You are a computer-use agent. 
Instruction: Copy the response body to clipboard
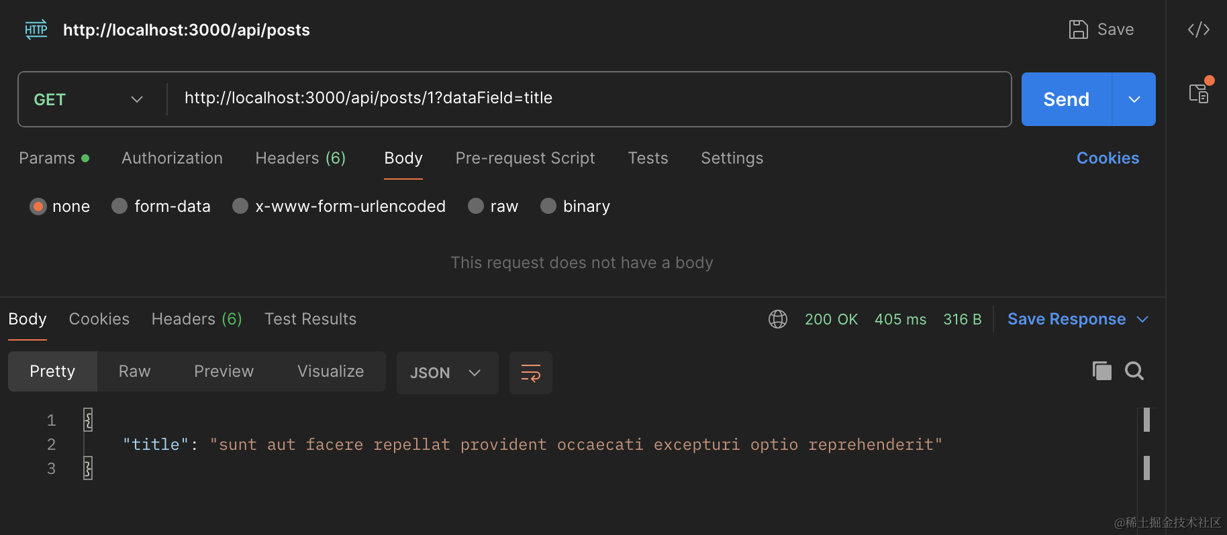click(x=1101, y=371)
